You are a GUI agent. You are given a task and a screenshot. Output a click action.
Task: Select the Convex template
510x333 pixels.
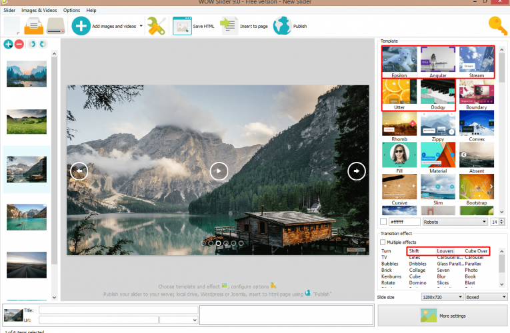477,126
